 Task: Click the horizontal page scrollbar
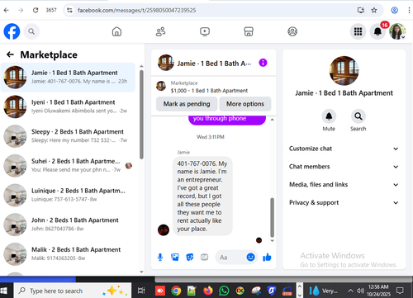click(x=283, y=279)
